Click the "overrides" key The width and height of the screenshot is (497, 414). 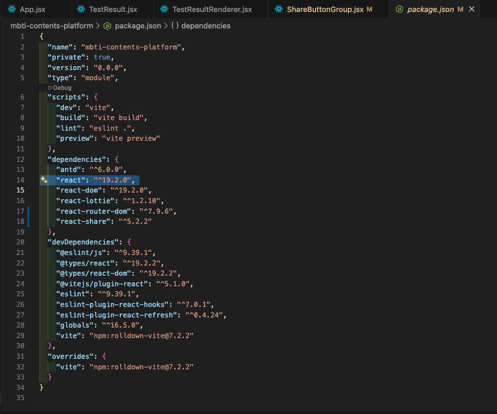tap(71, 356)
